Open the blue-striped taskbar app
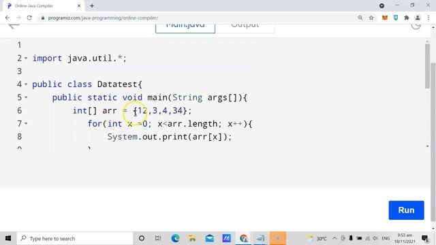The height and width of the screenshot is (245, 436). [226, 238]
